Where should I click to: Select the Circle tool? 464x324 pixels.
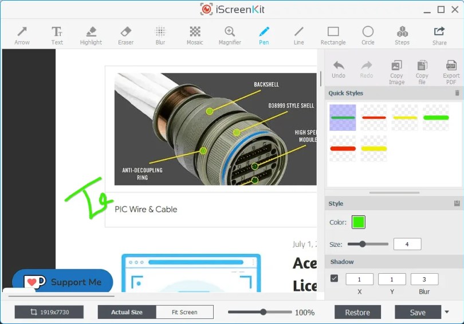[x=368, y=35]
